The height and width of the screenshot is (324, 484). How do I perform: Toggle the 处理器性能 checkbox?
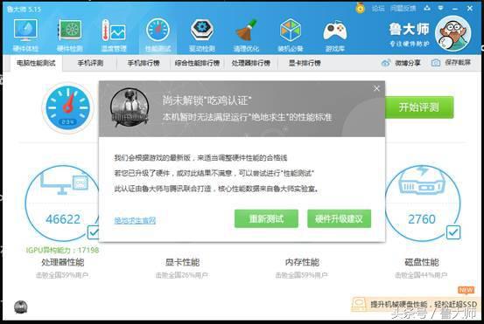coord(93,232)
